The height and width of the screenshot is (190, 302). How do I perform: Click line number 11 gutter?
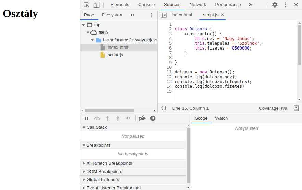click(169, 72)
